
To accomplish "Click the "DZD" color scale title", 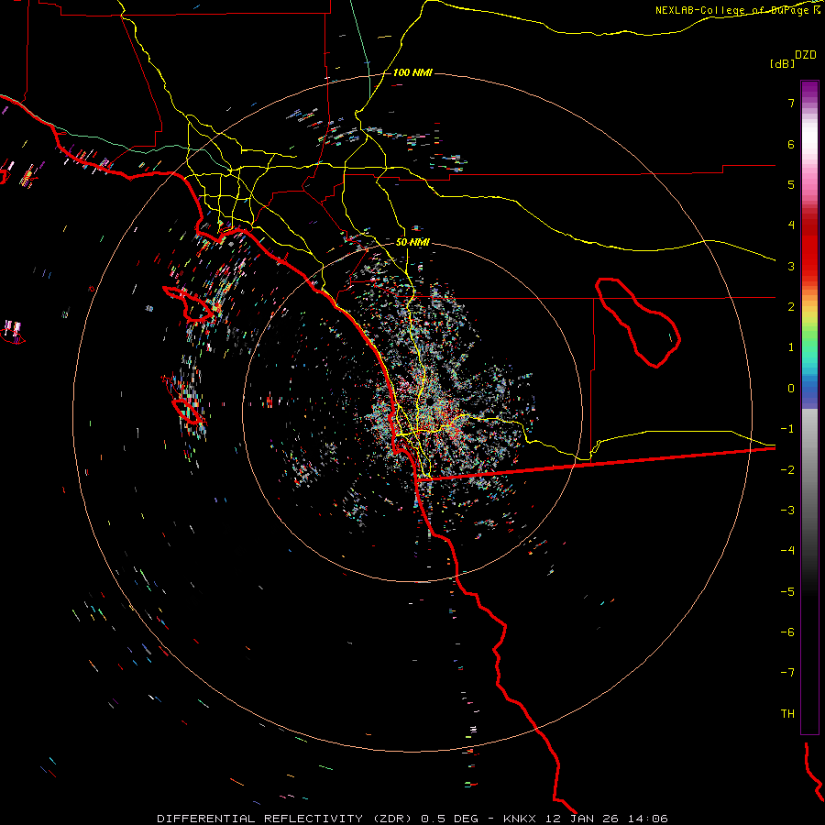I will point(806,55).
